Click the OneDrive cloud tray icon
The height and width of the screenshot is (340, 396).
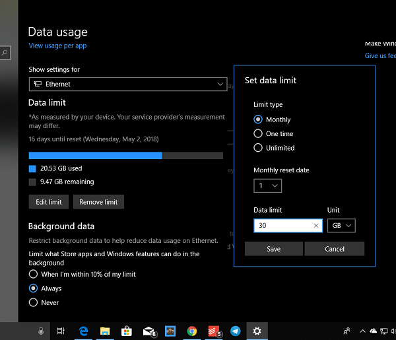(x=374, y=331)
